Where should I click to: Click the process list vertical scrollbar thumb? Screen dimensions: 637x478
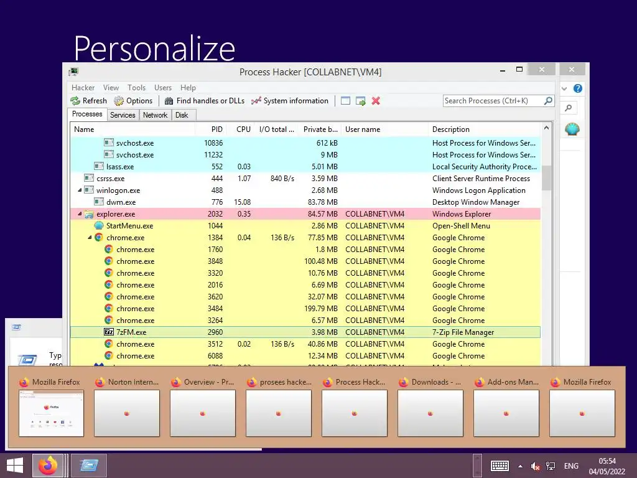(x=546, y=177)
